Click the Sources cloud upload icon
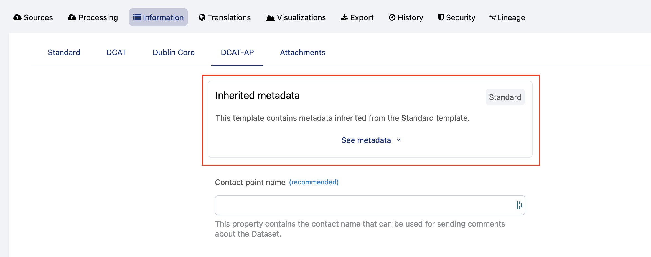Viewport: 651px width, 257px height. [x=17, y=17]
